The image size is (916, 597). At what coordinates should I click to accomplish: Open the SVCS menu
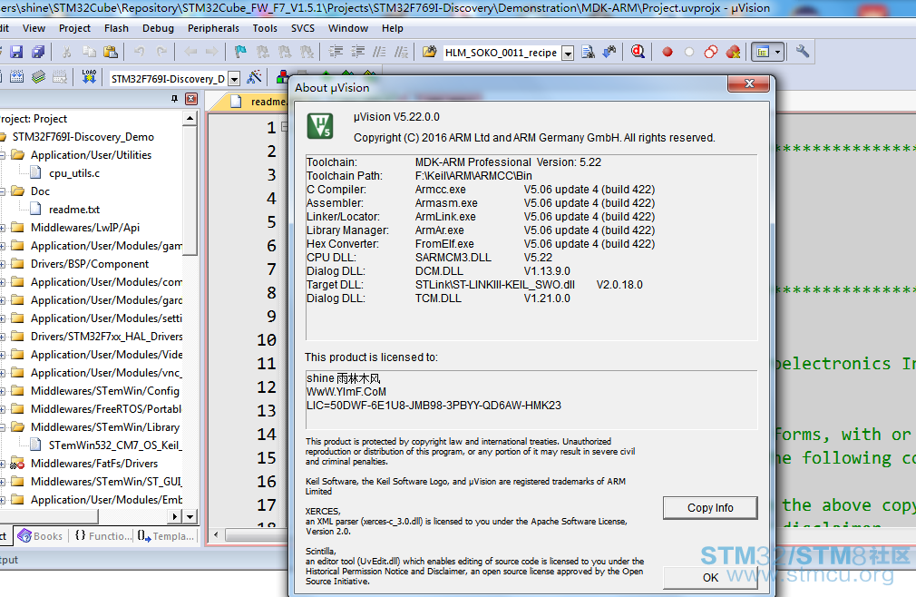pyautogui.click(x=303, y=28)
